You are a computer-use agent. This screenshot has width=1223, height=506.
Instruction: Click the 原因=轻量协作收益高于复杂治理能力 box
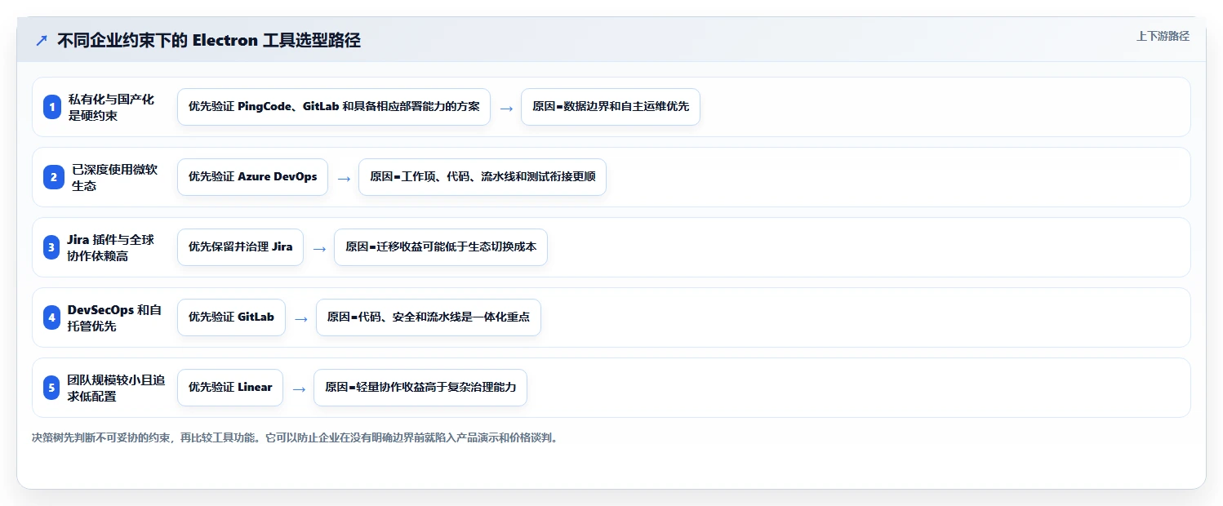tap(420, 388)
